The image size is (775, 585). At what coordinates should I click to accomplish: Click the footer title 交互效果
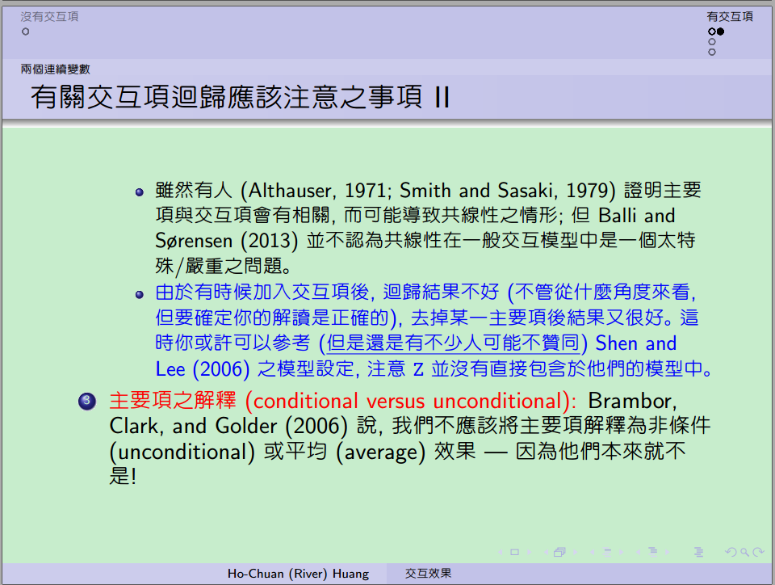[428, 573]
